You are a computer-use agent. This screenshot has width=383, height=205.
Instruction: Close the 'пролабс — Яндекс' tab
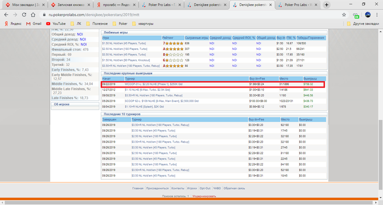pyautogui.click(x=134, y=5)
